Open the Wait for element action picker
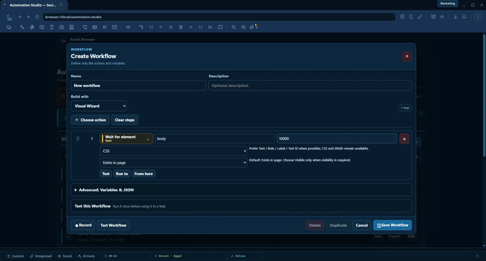The width and height of the screenshot is (486, 261). point(126,138)
